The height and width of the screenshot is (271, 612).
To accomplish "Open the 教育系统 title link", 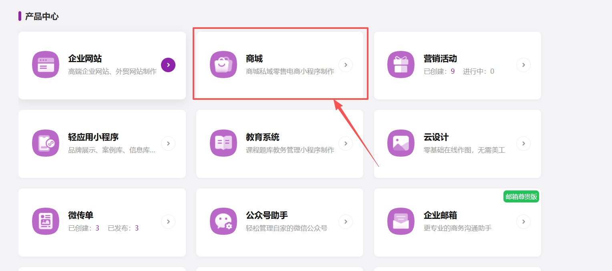I will coord(263,137).
